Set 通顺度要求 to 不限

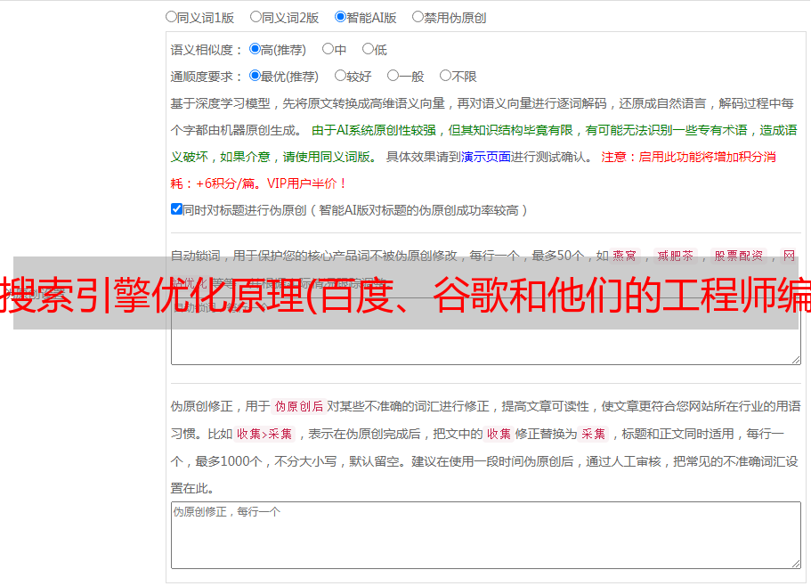445,76
